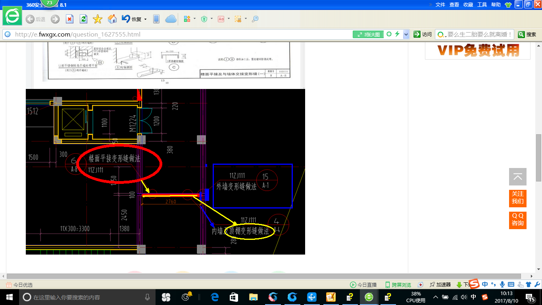Click the QQ咨询 orange button
The height and width of the screenshot is (305, 542).
(x=518, y=220)
